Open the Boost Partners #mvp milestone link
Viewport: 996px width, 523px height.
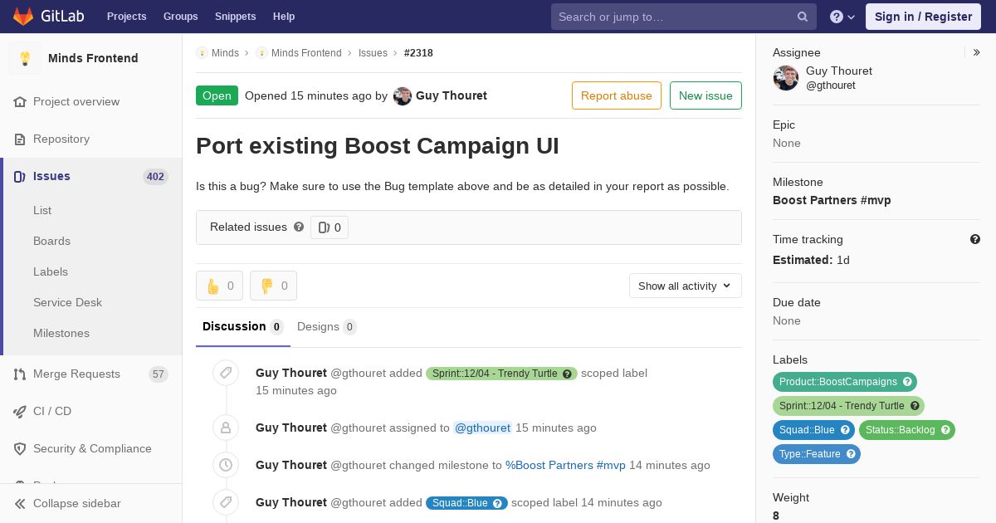[x=832, y=200]
